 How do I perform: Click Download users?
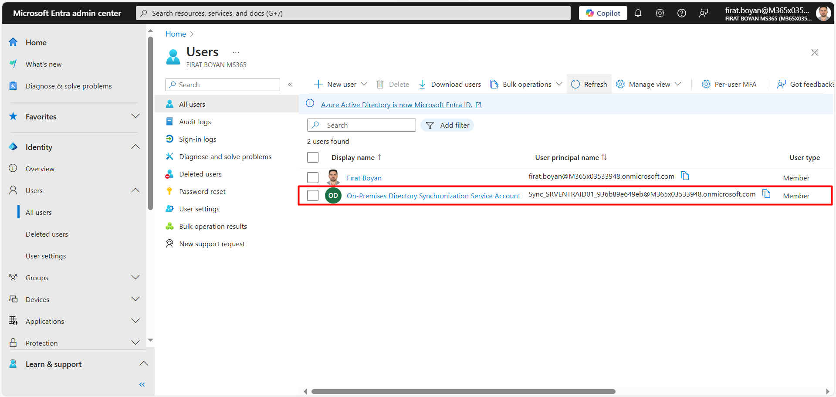[450, 84]
